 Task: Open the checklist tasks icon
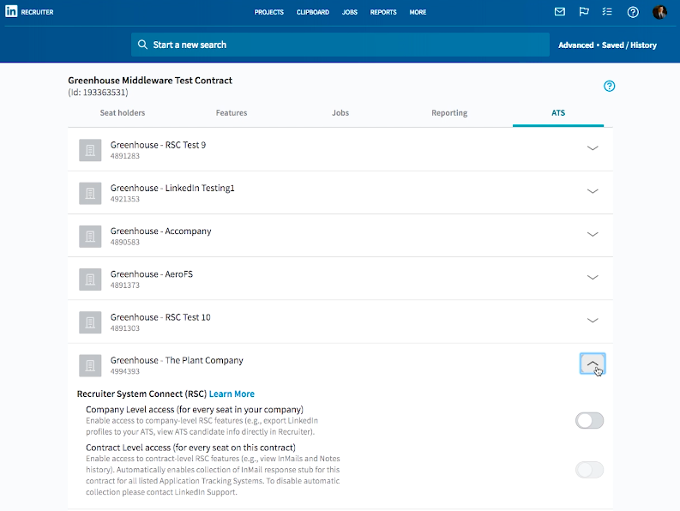[x=607, y=12]
